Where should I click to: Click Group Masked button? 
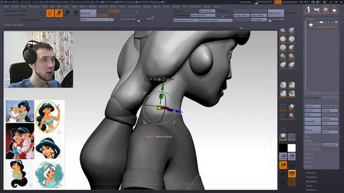[203, 16]
